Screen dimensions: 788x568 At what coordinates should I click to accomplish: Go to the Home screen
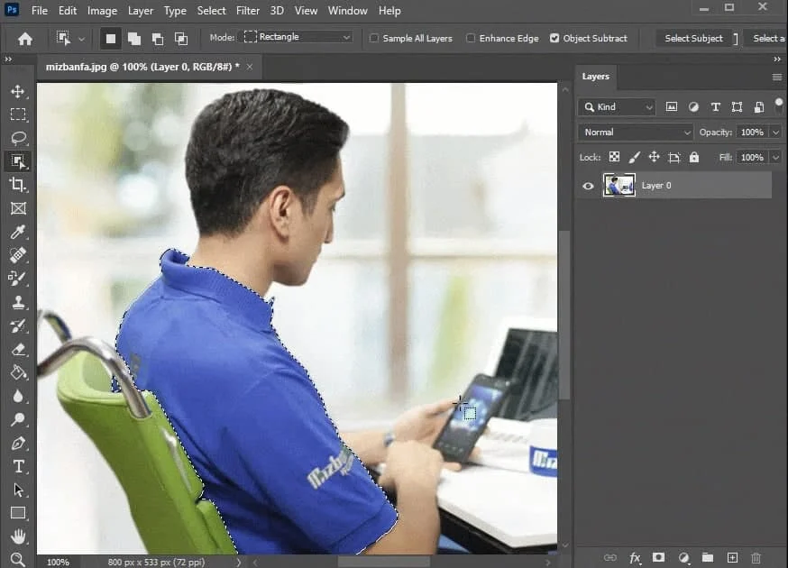tap(24, 38)
